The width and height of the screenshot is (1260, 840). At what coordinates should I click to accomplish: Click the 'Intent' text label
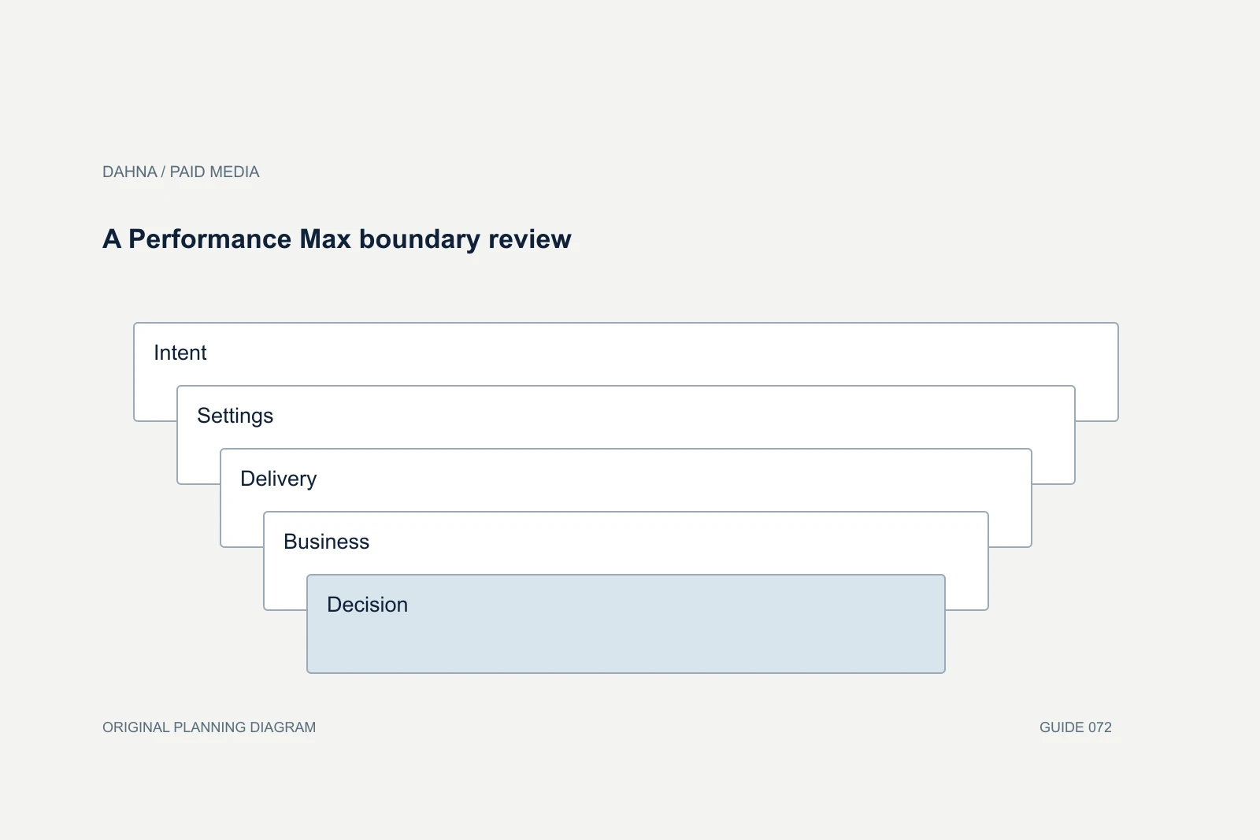click(180, 353)
